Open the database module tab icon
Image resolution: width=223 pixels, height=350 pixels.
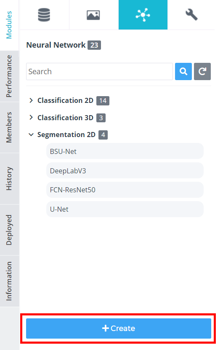tap(44, 15)
